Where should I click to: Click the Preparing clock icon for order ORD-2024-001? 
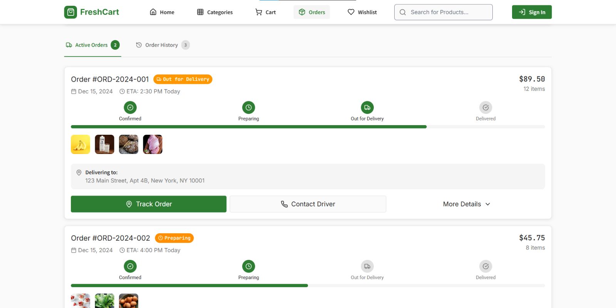point(249,107)
